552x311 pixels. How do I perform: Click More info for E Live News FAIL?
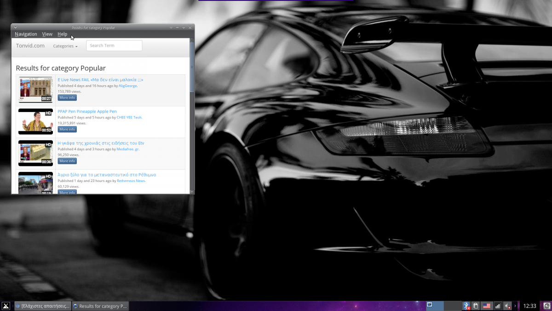tap(67, 98)
